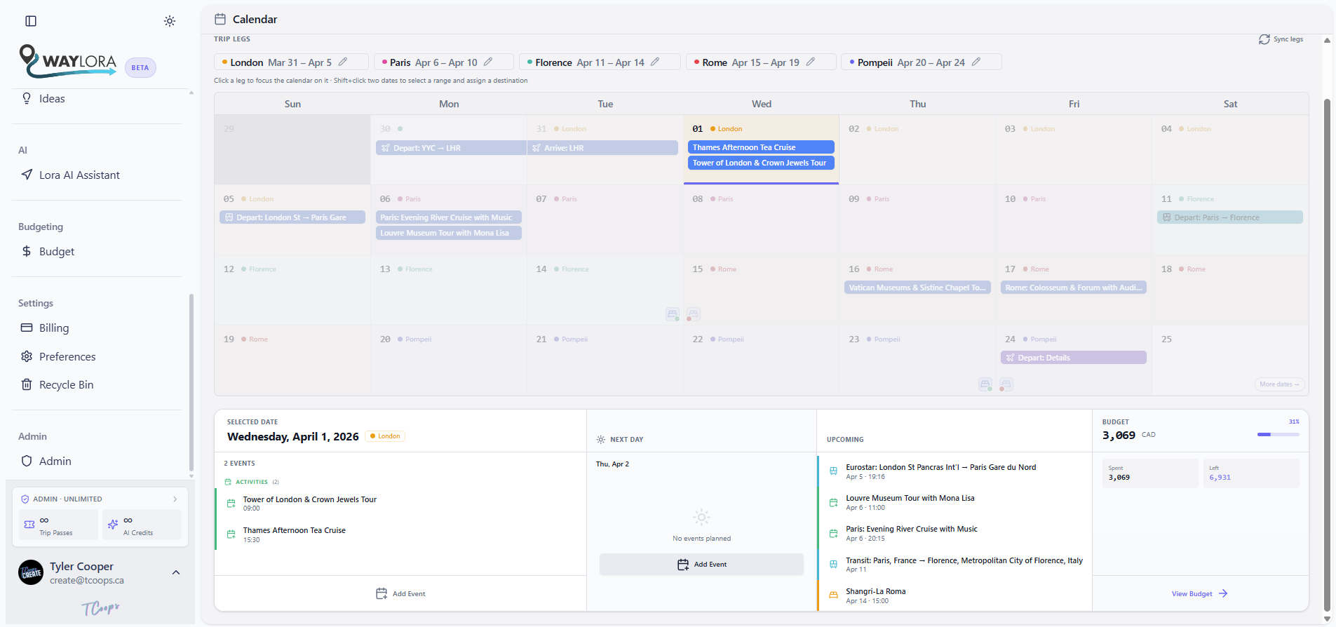
Task: Edit the London leg pencil icon
Action: pyautogui.click(x=343, y=62)
